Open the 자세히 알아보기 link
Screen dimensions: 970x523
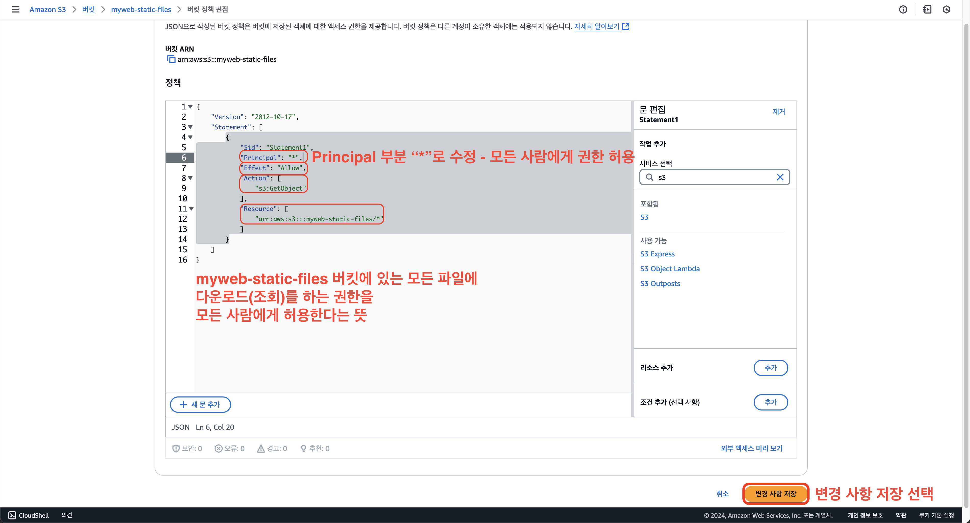(x=597, y=26)
